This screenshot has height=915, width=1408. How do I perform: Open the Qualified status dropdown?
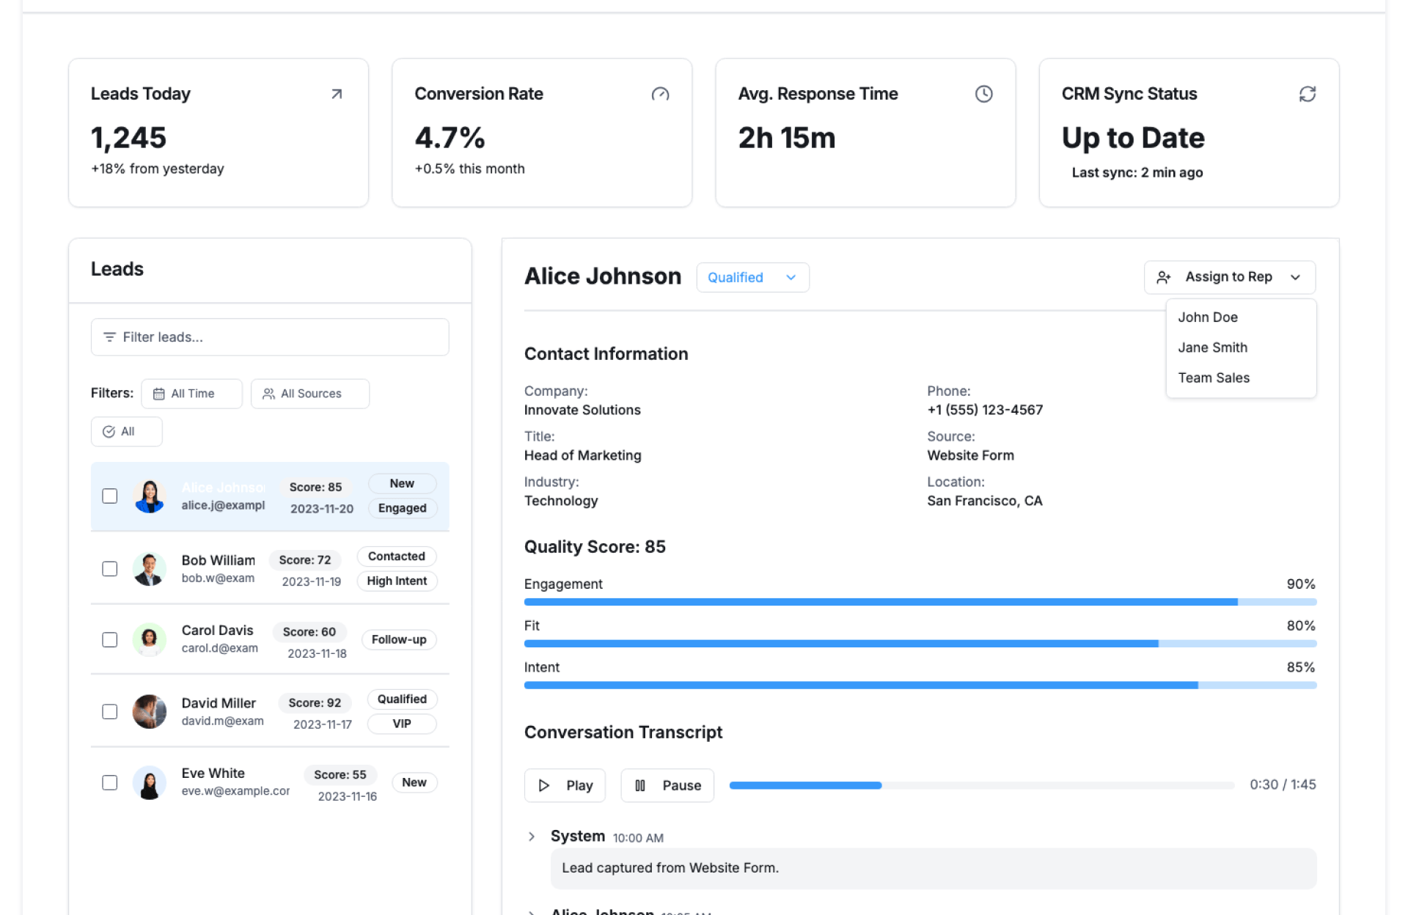click(752, 278)
